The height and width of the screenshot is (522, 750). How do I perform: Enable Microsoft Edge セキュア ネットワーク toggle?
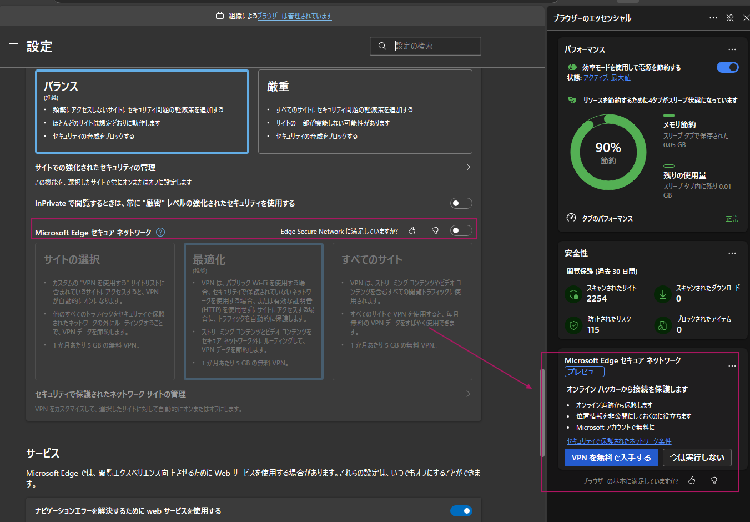[461, 230]
